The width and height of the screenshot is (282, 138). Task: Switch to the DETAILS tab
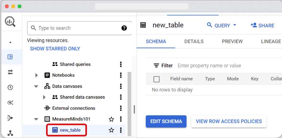click(194, 42)
